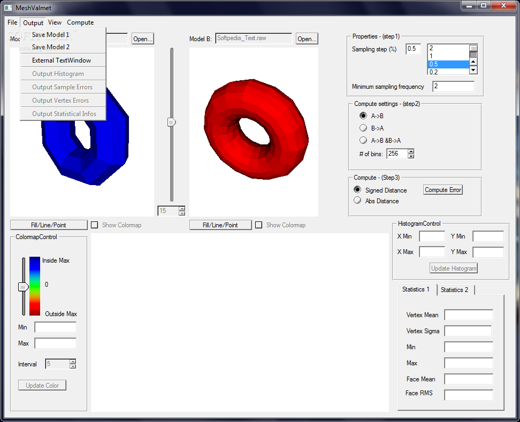This screenshot has width=520, height=422.
Task: Click the colormap slider handle
Action: click(x=23, y=287)
